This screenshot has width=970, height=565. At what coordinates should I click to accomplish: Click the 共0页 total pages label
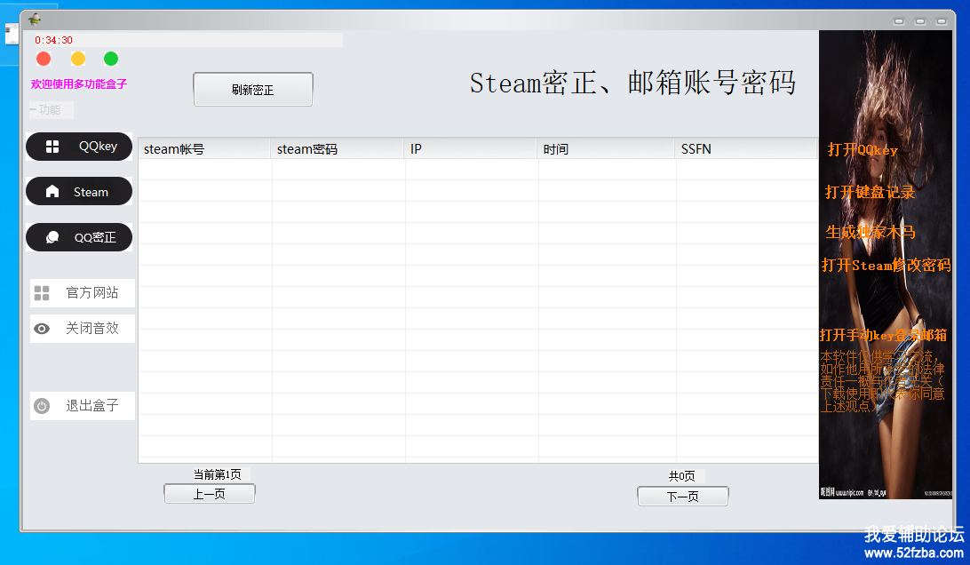click(681, 476)
